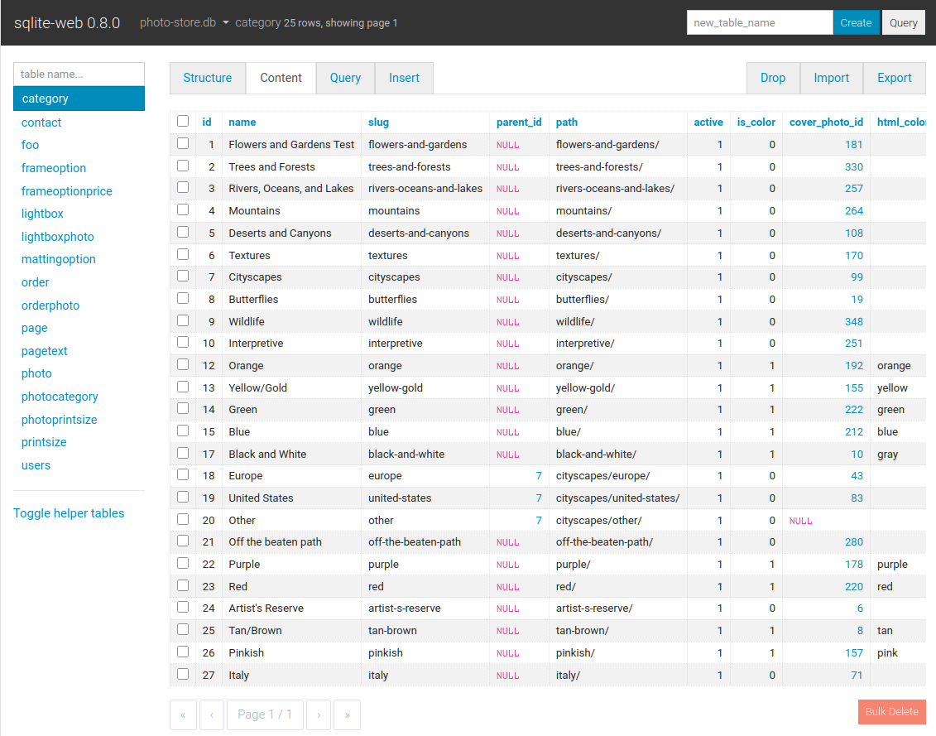Sort by the name column header
This screenshot has width=936, height=736.
(242, 122)
